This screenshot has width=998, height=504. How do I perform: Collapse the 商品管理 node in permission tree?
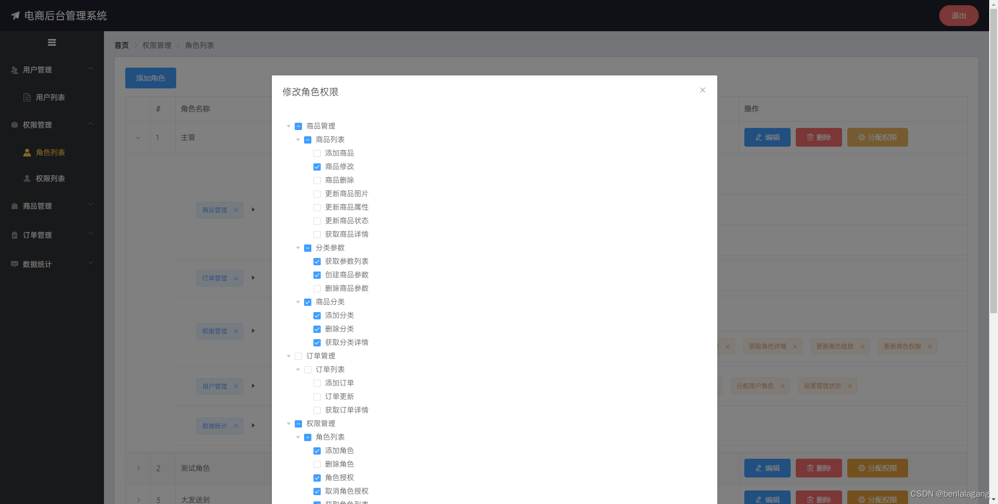[x=289, y=126]
